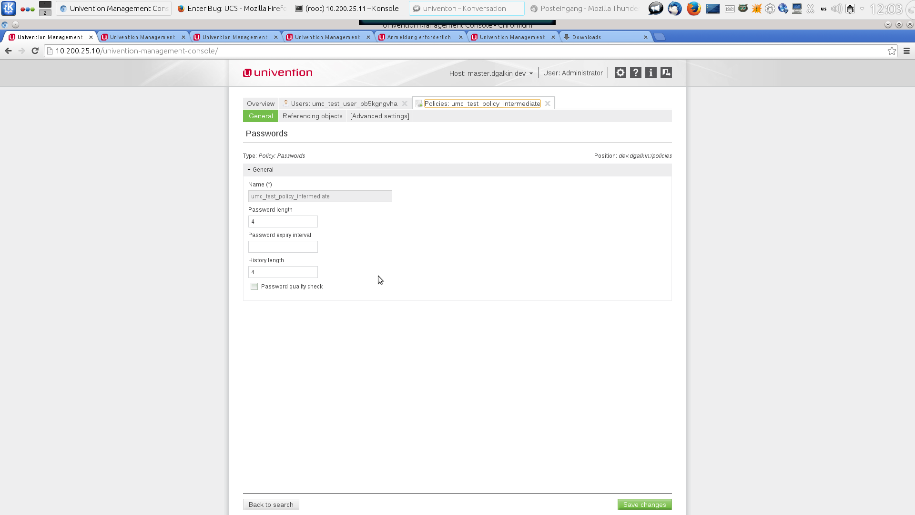915x515 pixels.
Task: Switch to Users umc_test_user tab
Action: point(344,103)
